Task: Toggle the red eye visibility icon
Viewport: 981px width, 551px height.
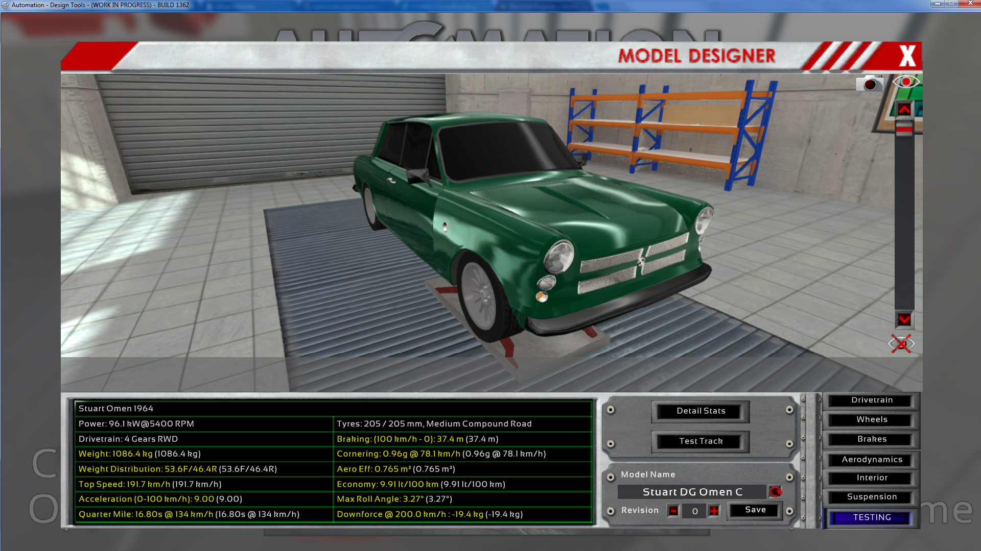Action: [906, 82]
